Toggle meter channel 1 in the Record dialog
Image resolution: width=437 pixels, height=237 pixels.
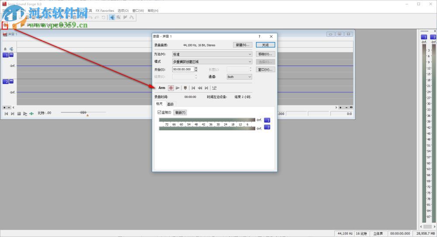(x=267, y=120)
